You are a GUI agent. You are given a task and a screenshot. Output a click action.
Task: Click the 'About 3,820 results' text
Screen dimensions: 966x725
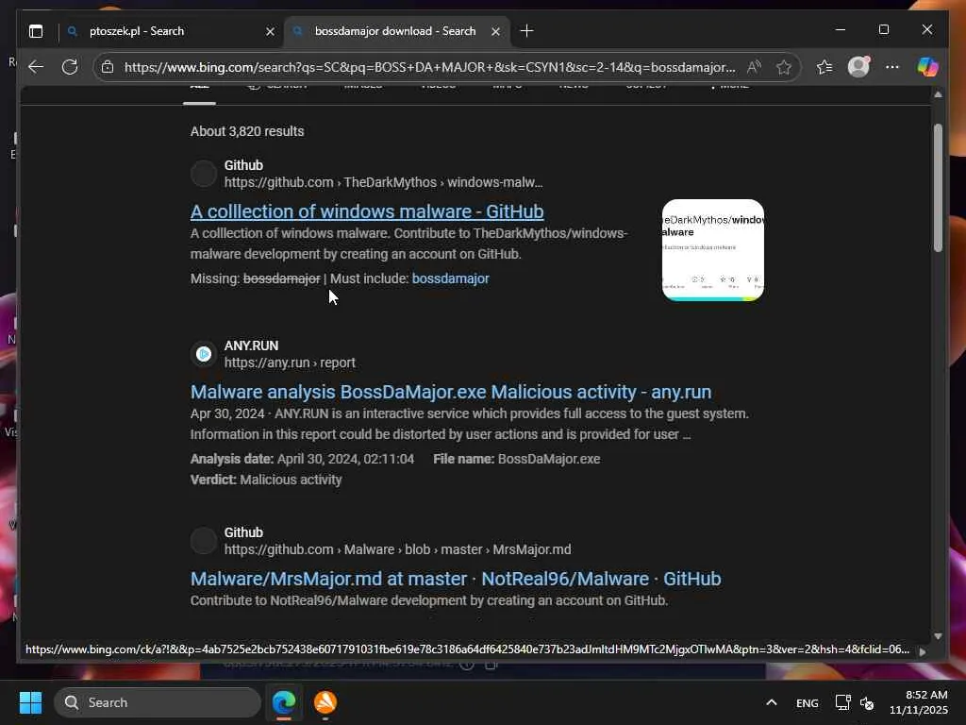click(247, 131)
